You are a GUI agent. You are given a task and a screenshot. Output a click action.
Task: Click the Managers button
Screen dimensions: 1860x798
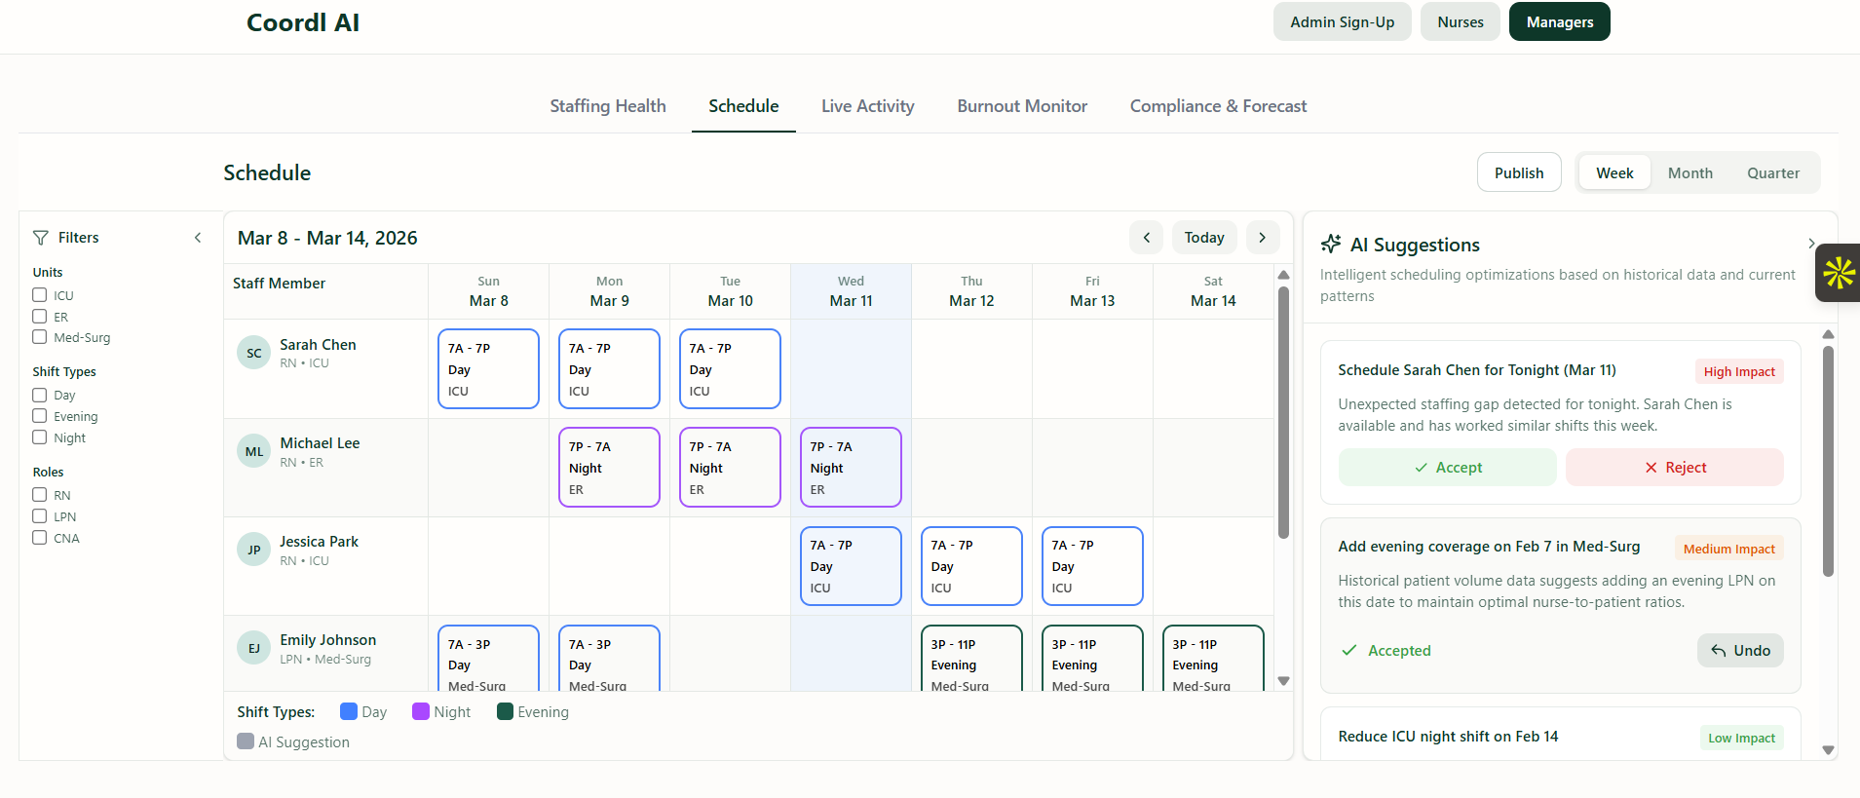click(x=1559, y=21)
